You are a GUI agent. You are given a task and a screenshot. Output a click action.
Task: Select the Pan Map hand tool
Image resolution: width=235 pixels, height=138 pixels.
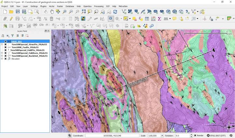click(52, 12)
